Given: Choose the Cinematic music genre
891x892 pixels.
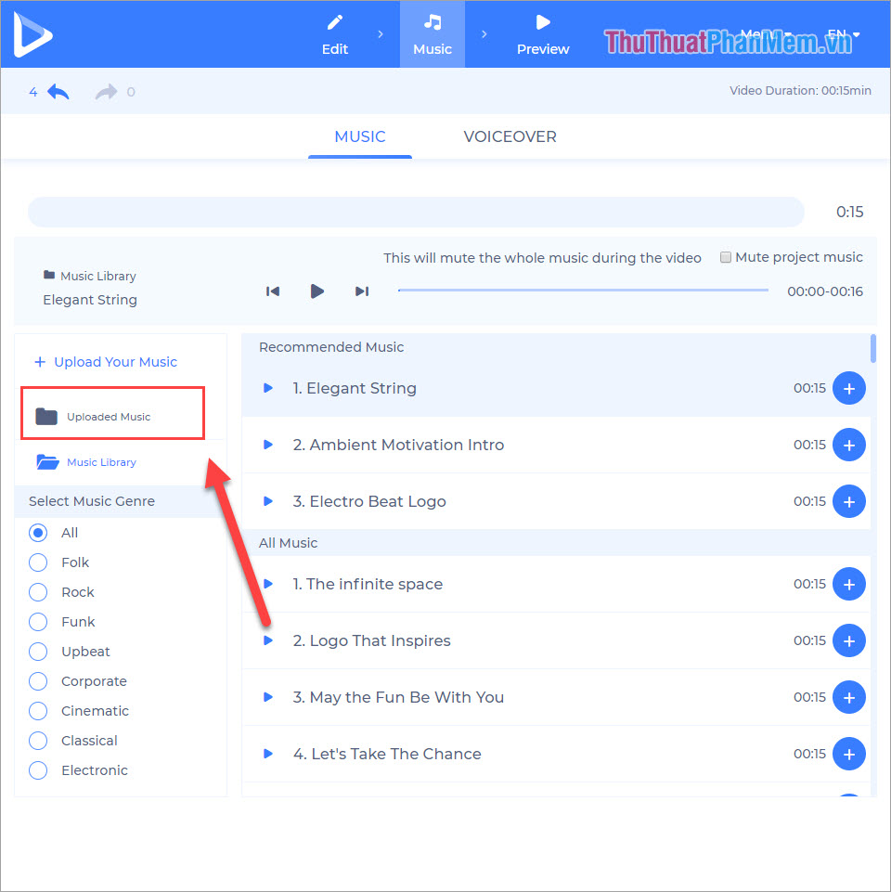Looking at the screenshot, I should pos(38,711).
